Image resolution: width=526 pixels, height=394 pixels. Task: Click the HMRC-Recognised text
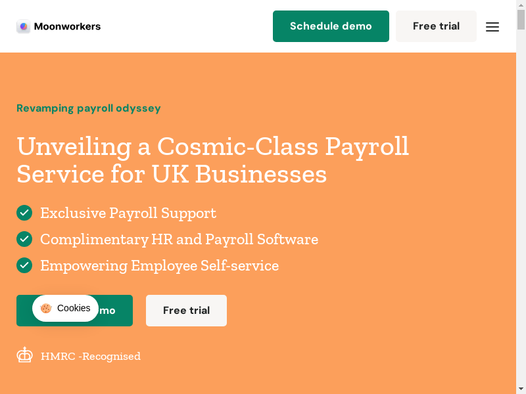tap(91, 357)
